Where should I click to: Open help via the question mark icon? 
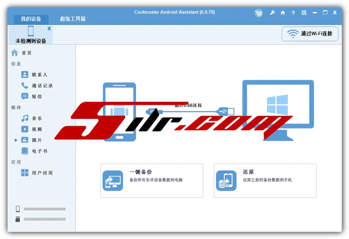293,13
